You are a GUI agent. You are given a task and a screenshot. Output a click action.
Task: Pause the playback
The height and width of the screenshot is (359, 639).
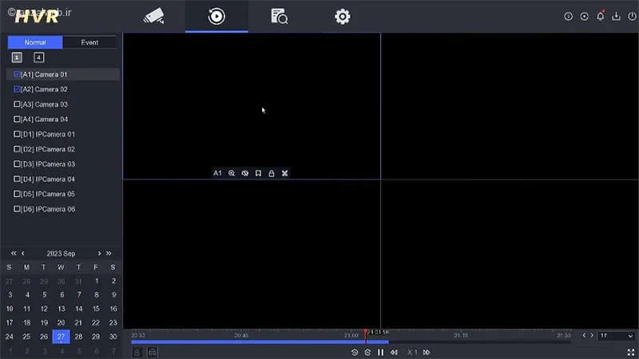tap(381, 353)
